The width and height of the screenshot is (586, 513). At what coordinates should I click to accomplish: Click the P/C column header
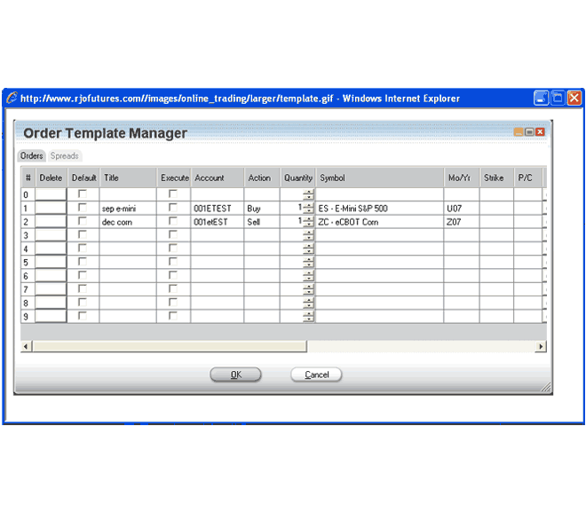point(528,178)
